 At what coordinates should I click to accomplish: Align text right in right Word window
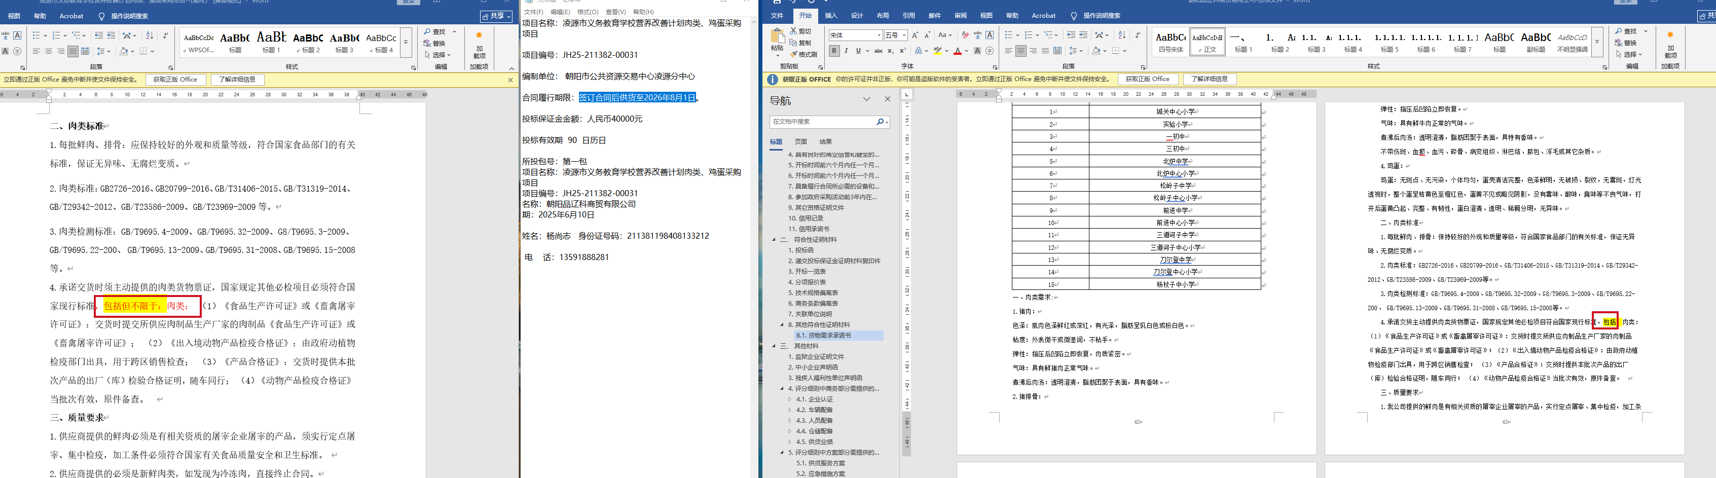click(1033, 51)
